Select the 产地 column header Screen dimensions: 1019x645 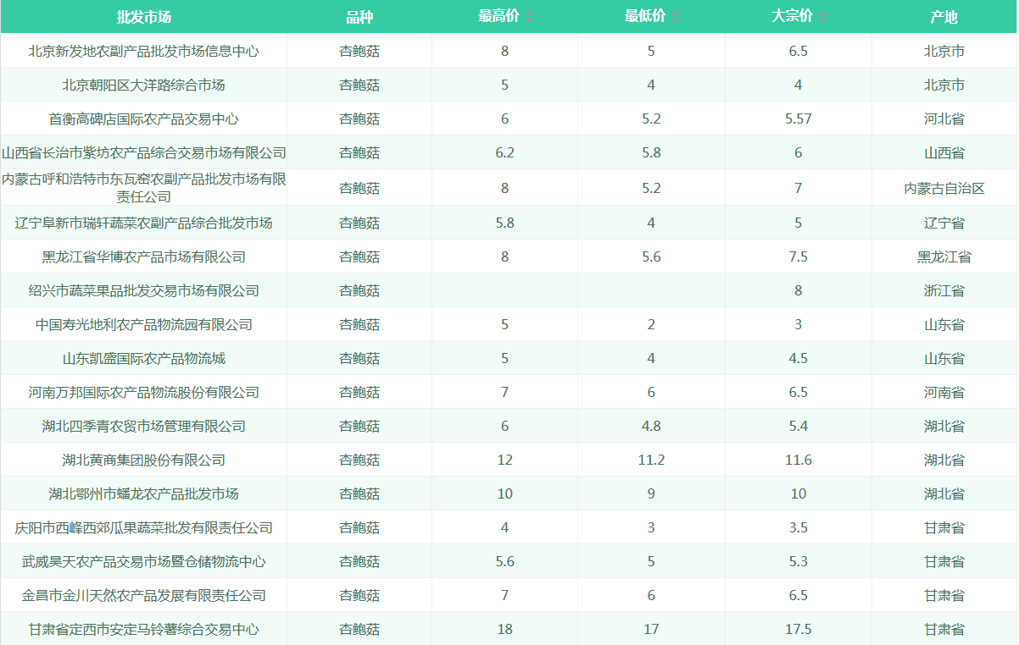(944, 17)
